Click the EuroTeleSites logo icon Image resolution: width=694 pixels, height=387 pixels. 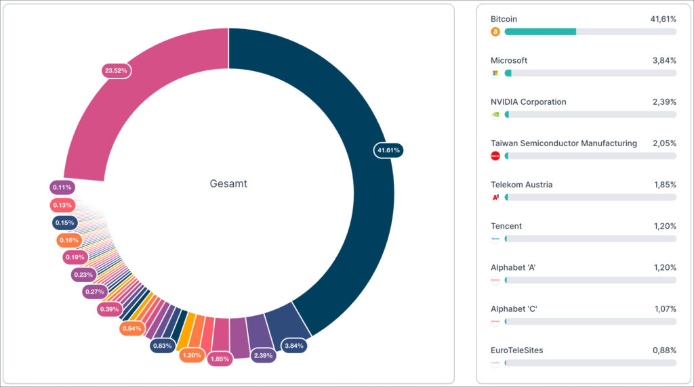click(x=495, y=363)
